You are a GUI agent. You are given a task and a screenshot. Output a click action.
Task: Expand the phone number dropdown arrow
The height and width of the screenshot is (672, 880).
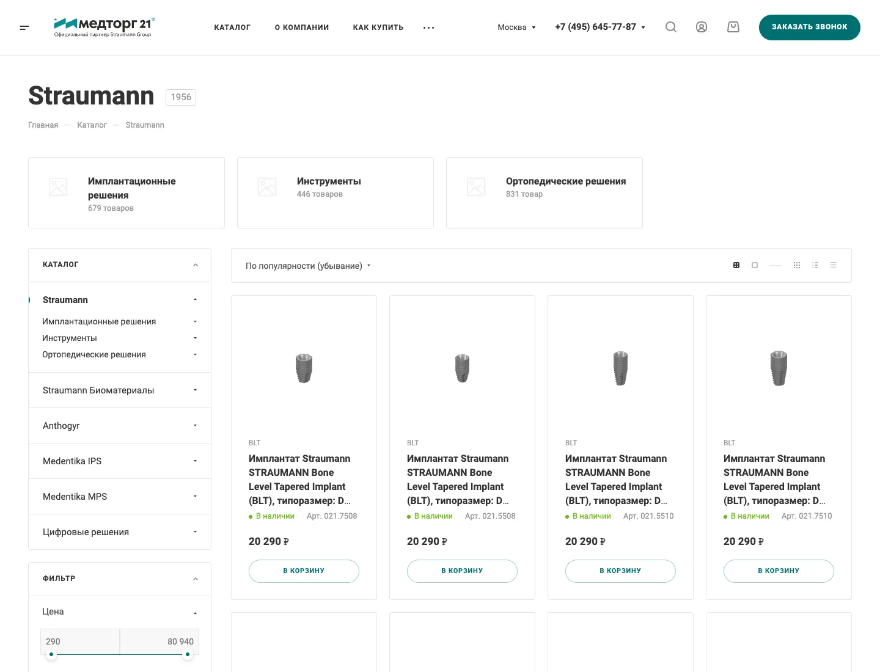(643, 27)
